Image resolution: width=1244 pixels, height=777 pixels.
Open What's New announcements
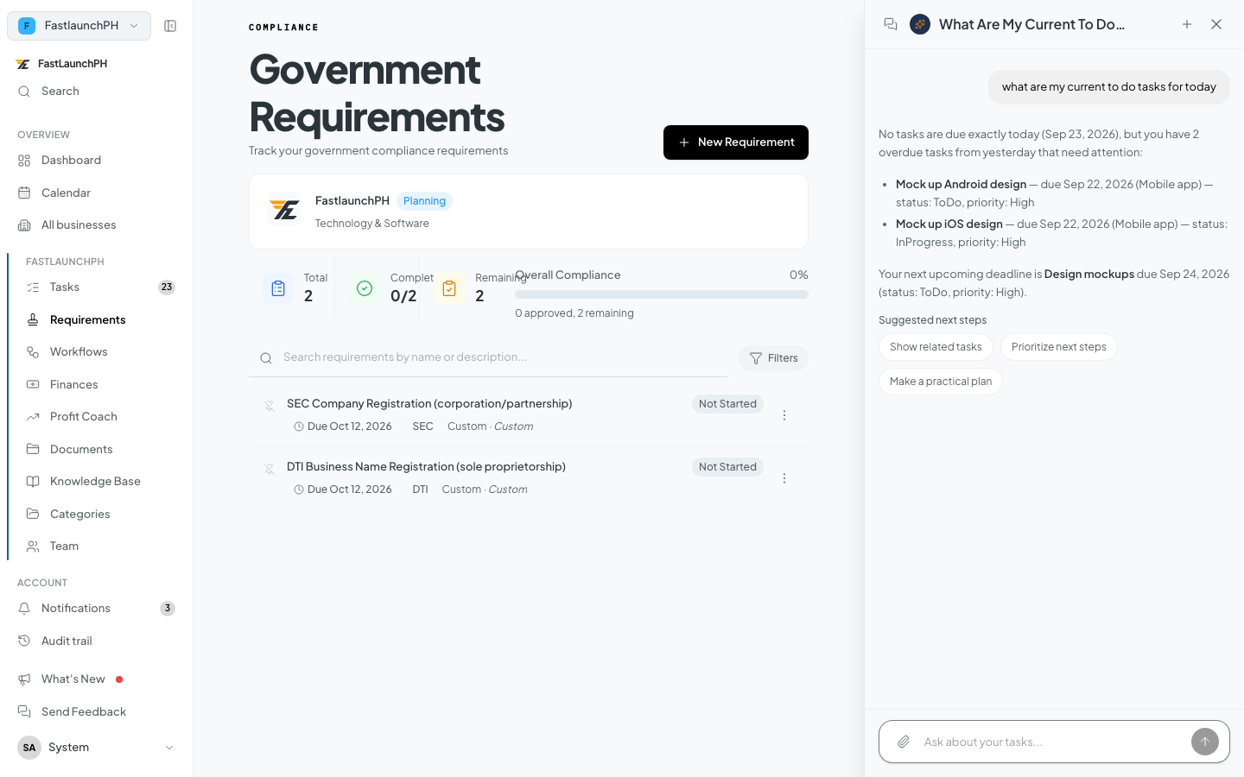coord(96,679)
